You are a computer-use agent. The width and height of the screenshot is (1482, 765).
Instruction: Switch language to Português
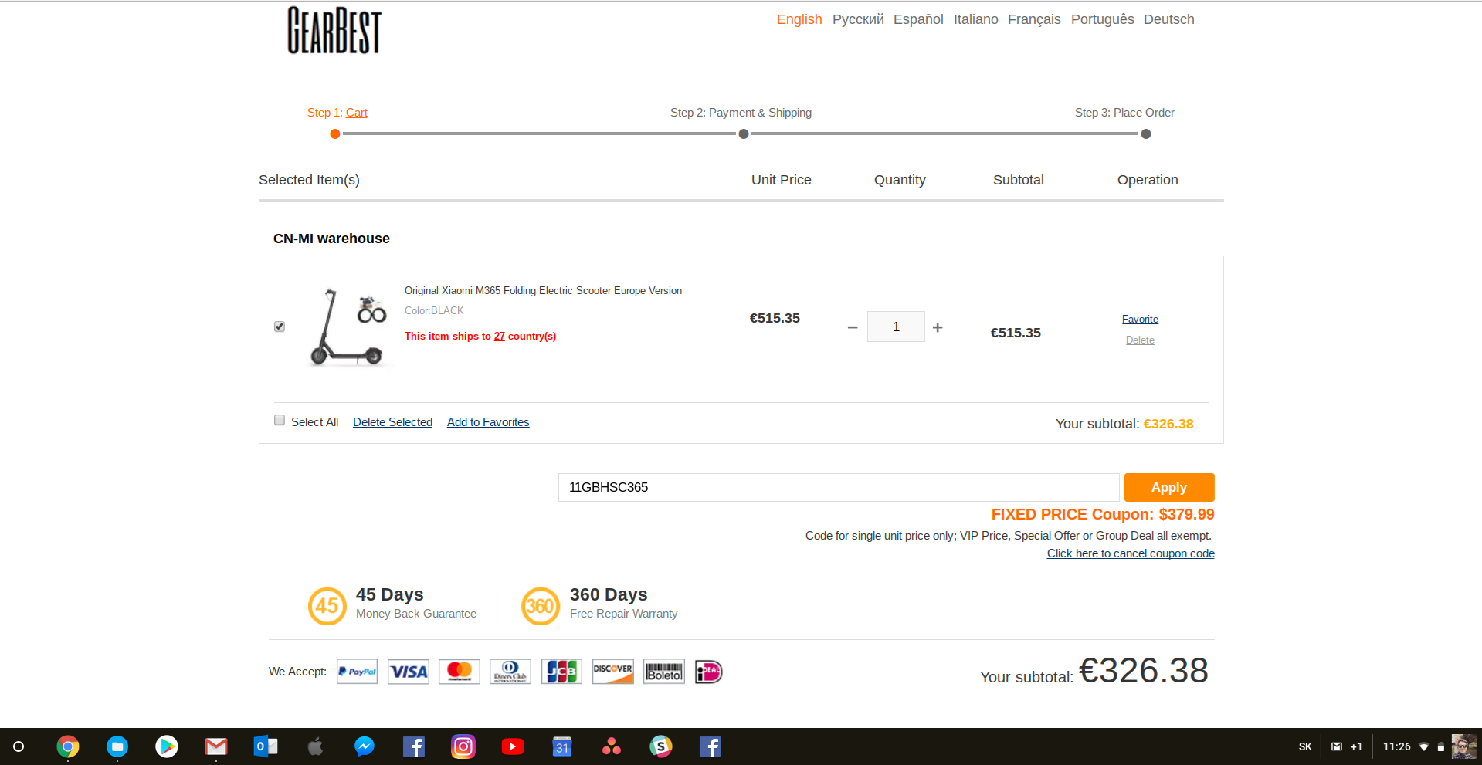[x=1102, y=19]
